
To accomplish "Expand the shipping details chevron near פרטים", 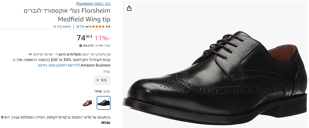I will (x=30, y=54).
